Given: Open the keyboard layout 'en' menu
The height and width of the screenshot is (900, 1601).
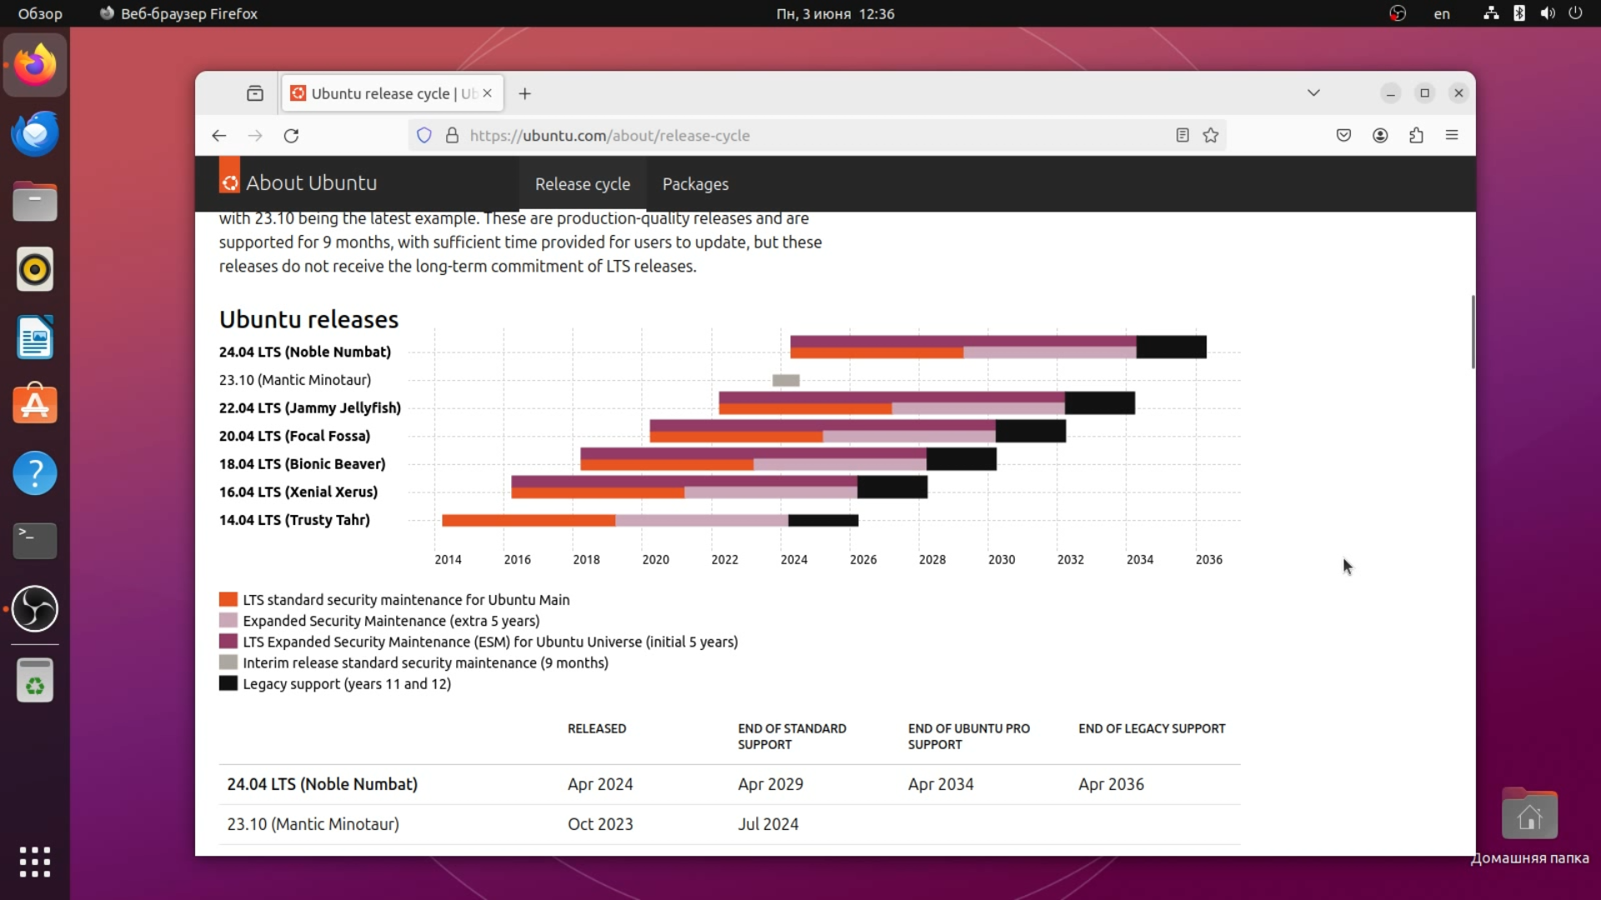Looking at the screenshot, I should point(1442,13).
